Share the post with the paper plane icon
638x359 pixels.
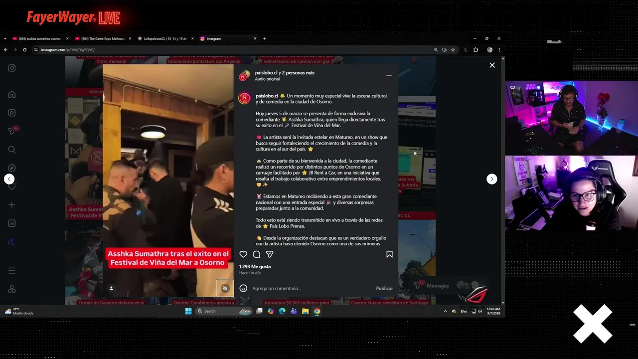(270, 254)
